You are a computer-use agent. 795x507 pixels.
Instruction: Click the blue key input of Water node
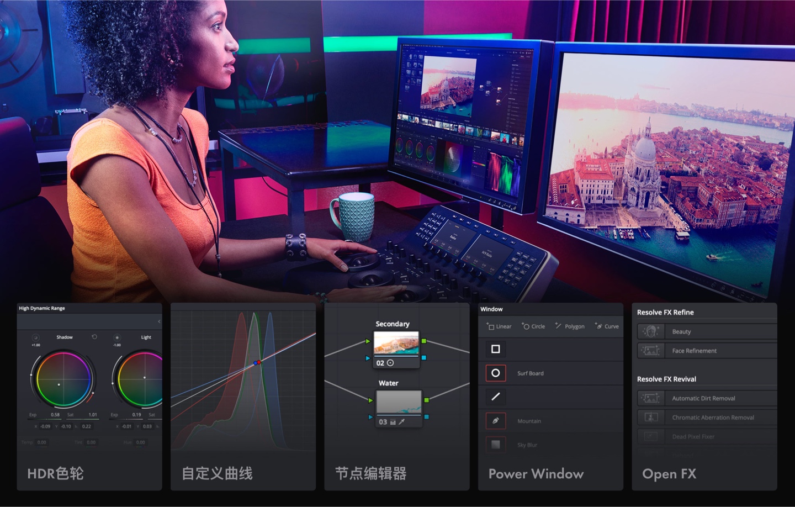370,417
